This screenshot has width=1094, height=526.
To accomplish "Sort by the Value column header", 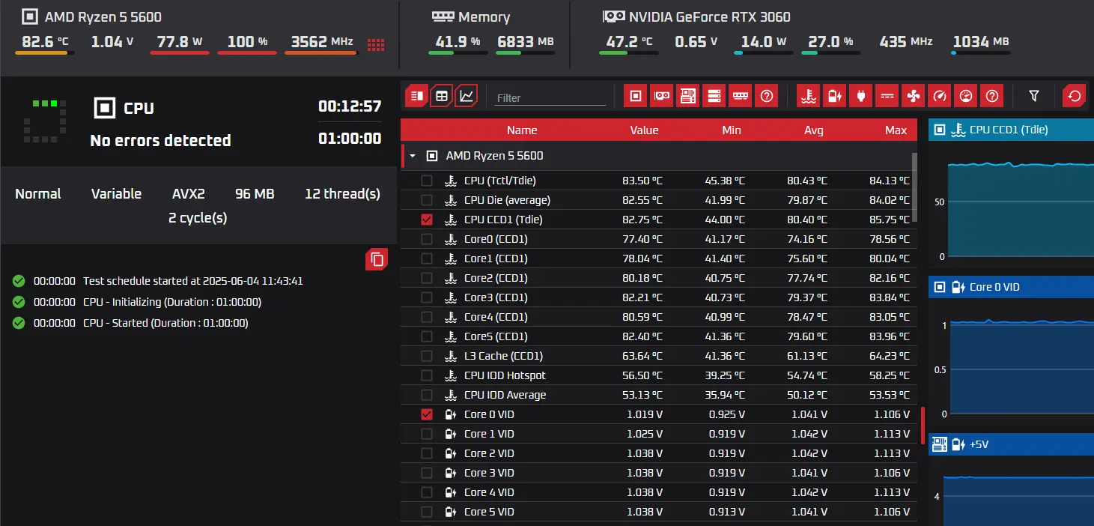I will pyautogui.click(x=644, y=130).
